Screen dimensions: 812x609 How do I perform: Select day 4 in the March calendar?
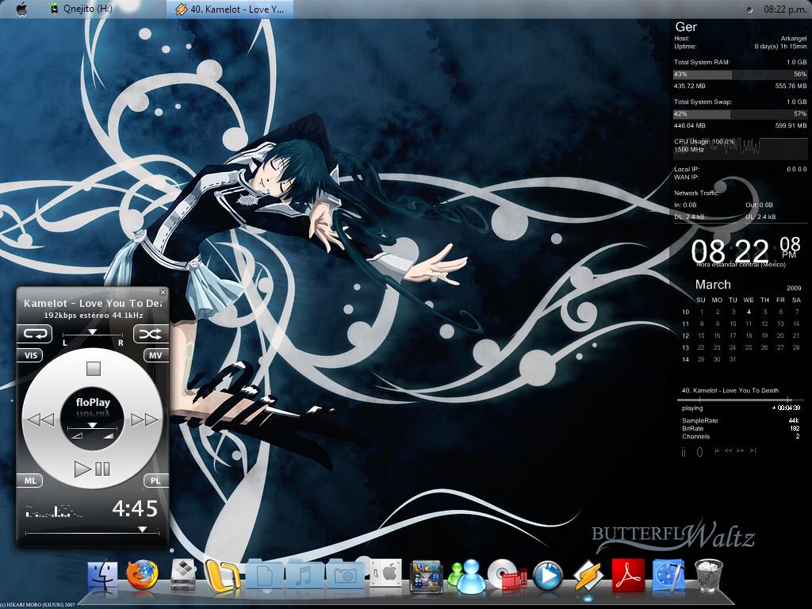(x=749, y=312)
